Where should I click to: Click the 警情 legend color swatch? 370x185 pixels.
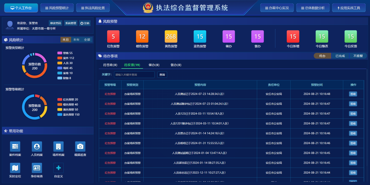click(x=60, y=53)
